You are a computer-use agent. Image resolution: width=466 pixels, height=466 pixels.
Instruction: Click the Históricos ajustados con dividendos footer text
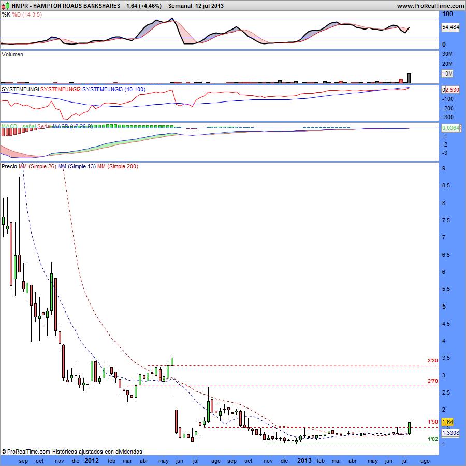click(97, 452)
